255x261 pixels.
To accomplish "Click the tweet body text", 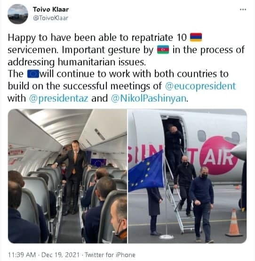I will (126, 68).
